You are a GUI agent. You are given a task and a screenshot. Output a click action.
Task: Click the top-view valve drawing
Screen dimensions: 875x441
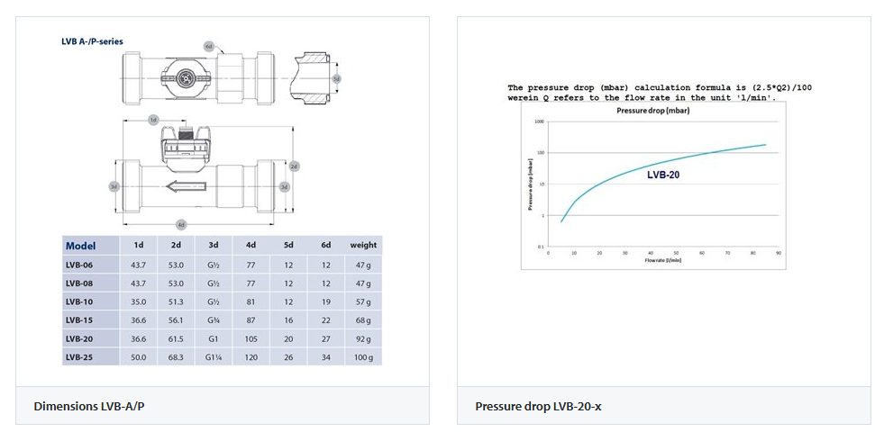point(184,76)
